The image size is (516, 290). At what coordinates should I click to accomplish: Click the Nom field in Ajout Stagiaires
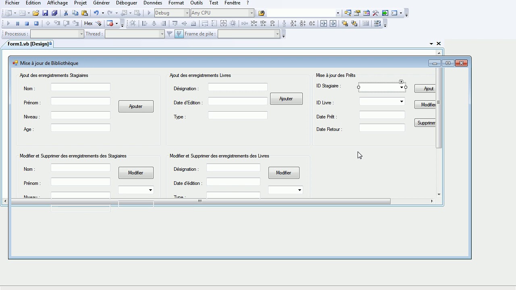tap(81, 87)
